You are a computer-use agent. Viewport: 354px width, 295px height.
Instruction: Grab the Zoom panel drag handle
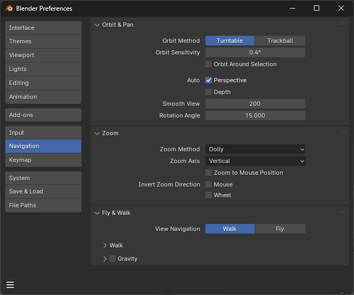click(x=342, y=133)
